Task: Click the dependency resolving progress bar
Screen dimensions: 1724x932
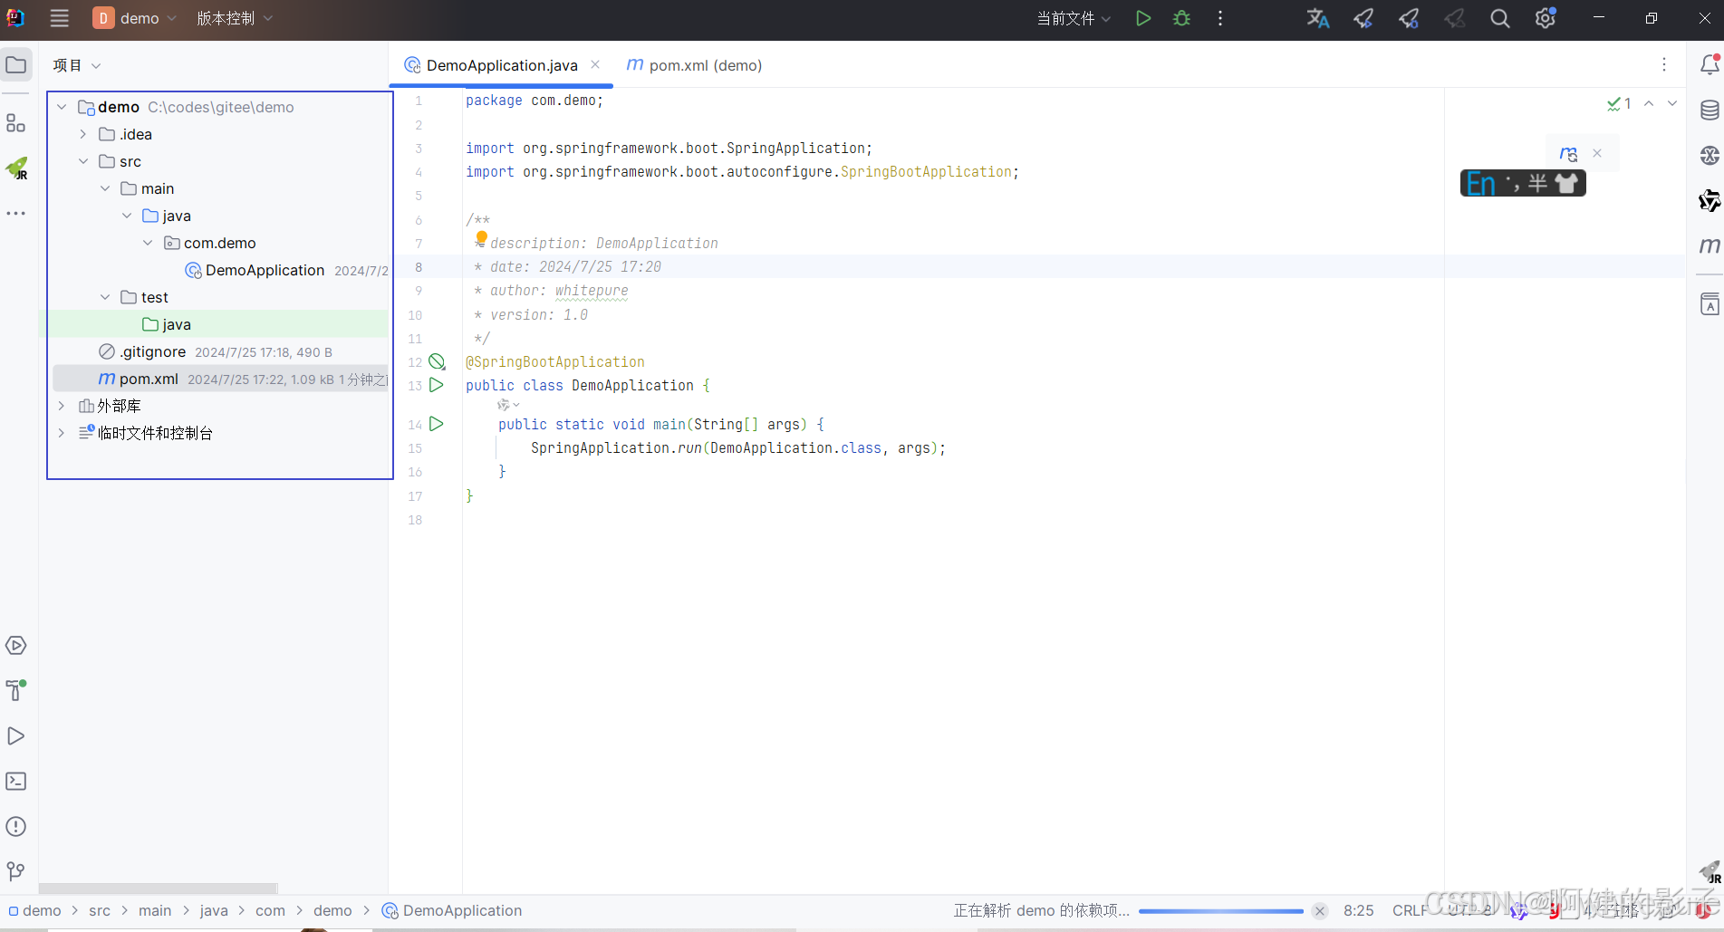Action: (1220, 911)
